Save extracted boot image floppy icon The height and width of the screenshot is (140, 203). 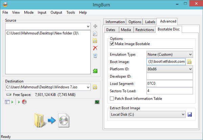click(190, 115)
